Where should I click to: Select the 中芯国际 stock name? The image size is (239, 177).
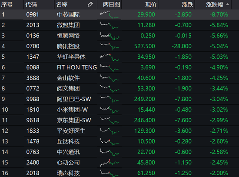click(68, 15)
